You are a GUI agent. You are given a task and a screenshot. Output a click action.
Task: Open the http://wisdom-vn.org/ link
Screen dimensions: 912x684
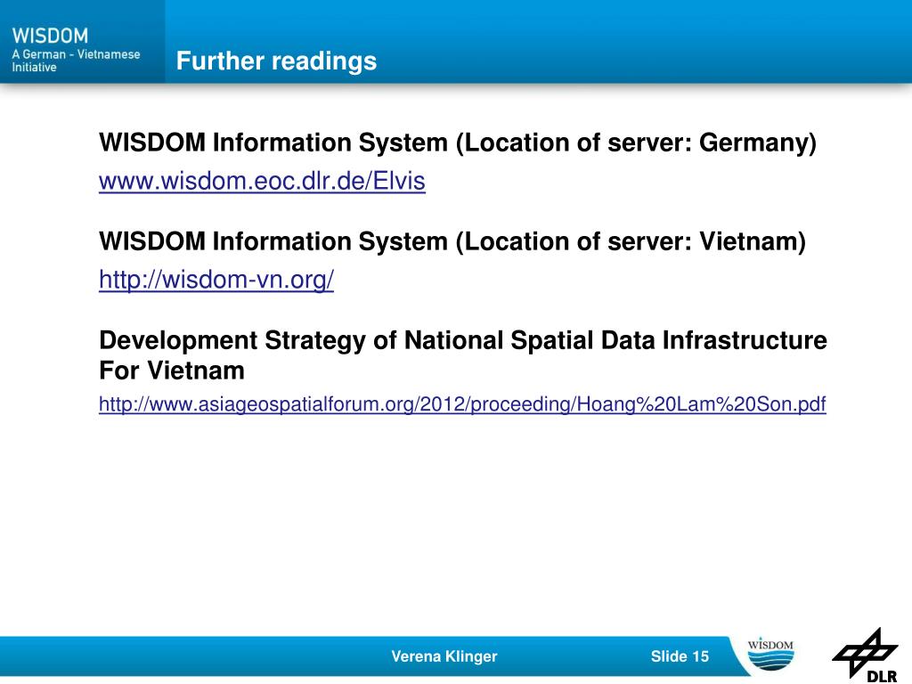tap(216, 280)
